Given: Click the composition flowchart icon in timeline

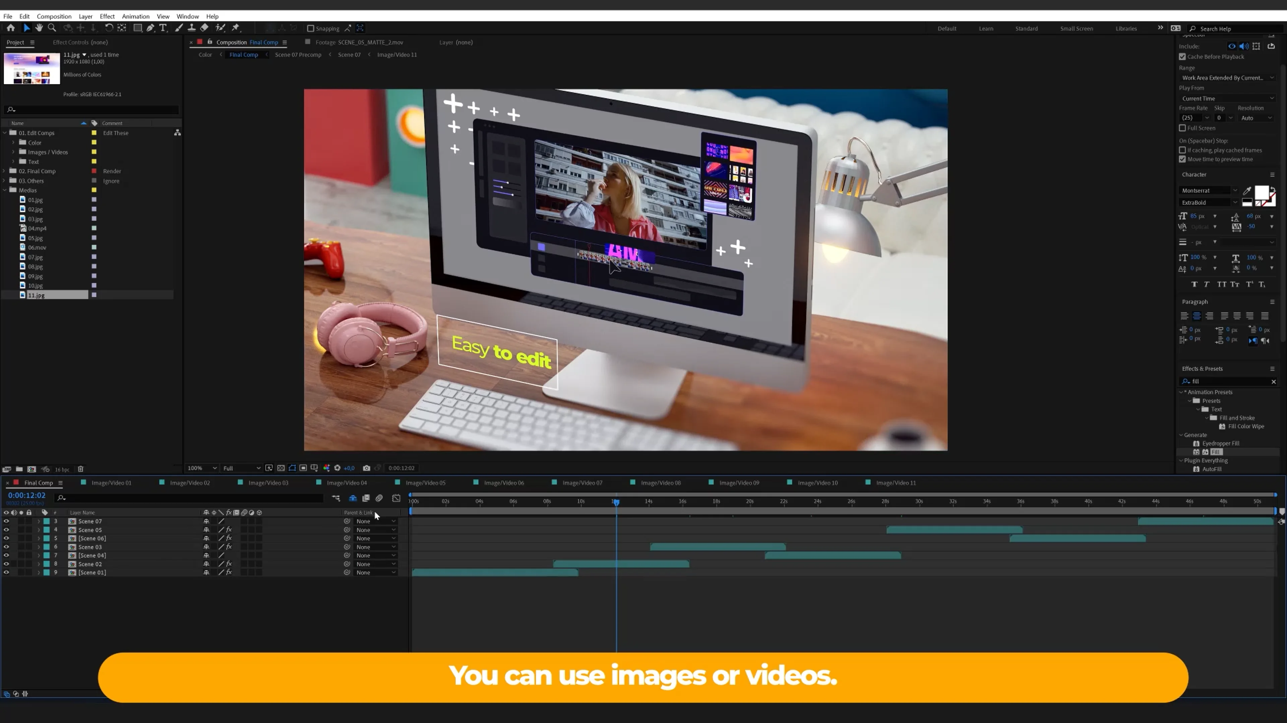Looking at the screenshot, I should pyautogui.click(x=336, y=498).
